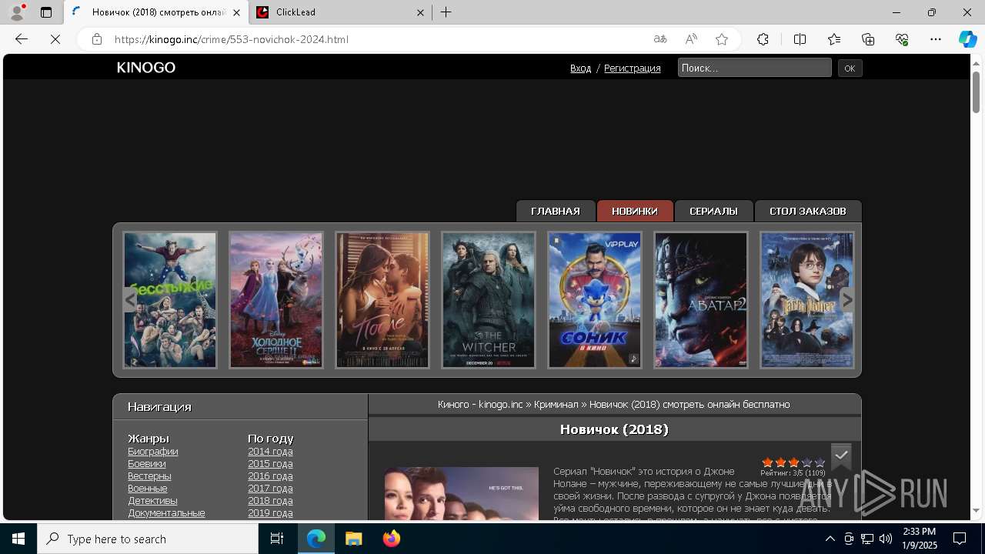Screen dimensions: 985x554
Task: Open Документальные genre link
Action: 166,513
